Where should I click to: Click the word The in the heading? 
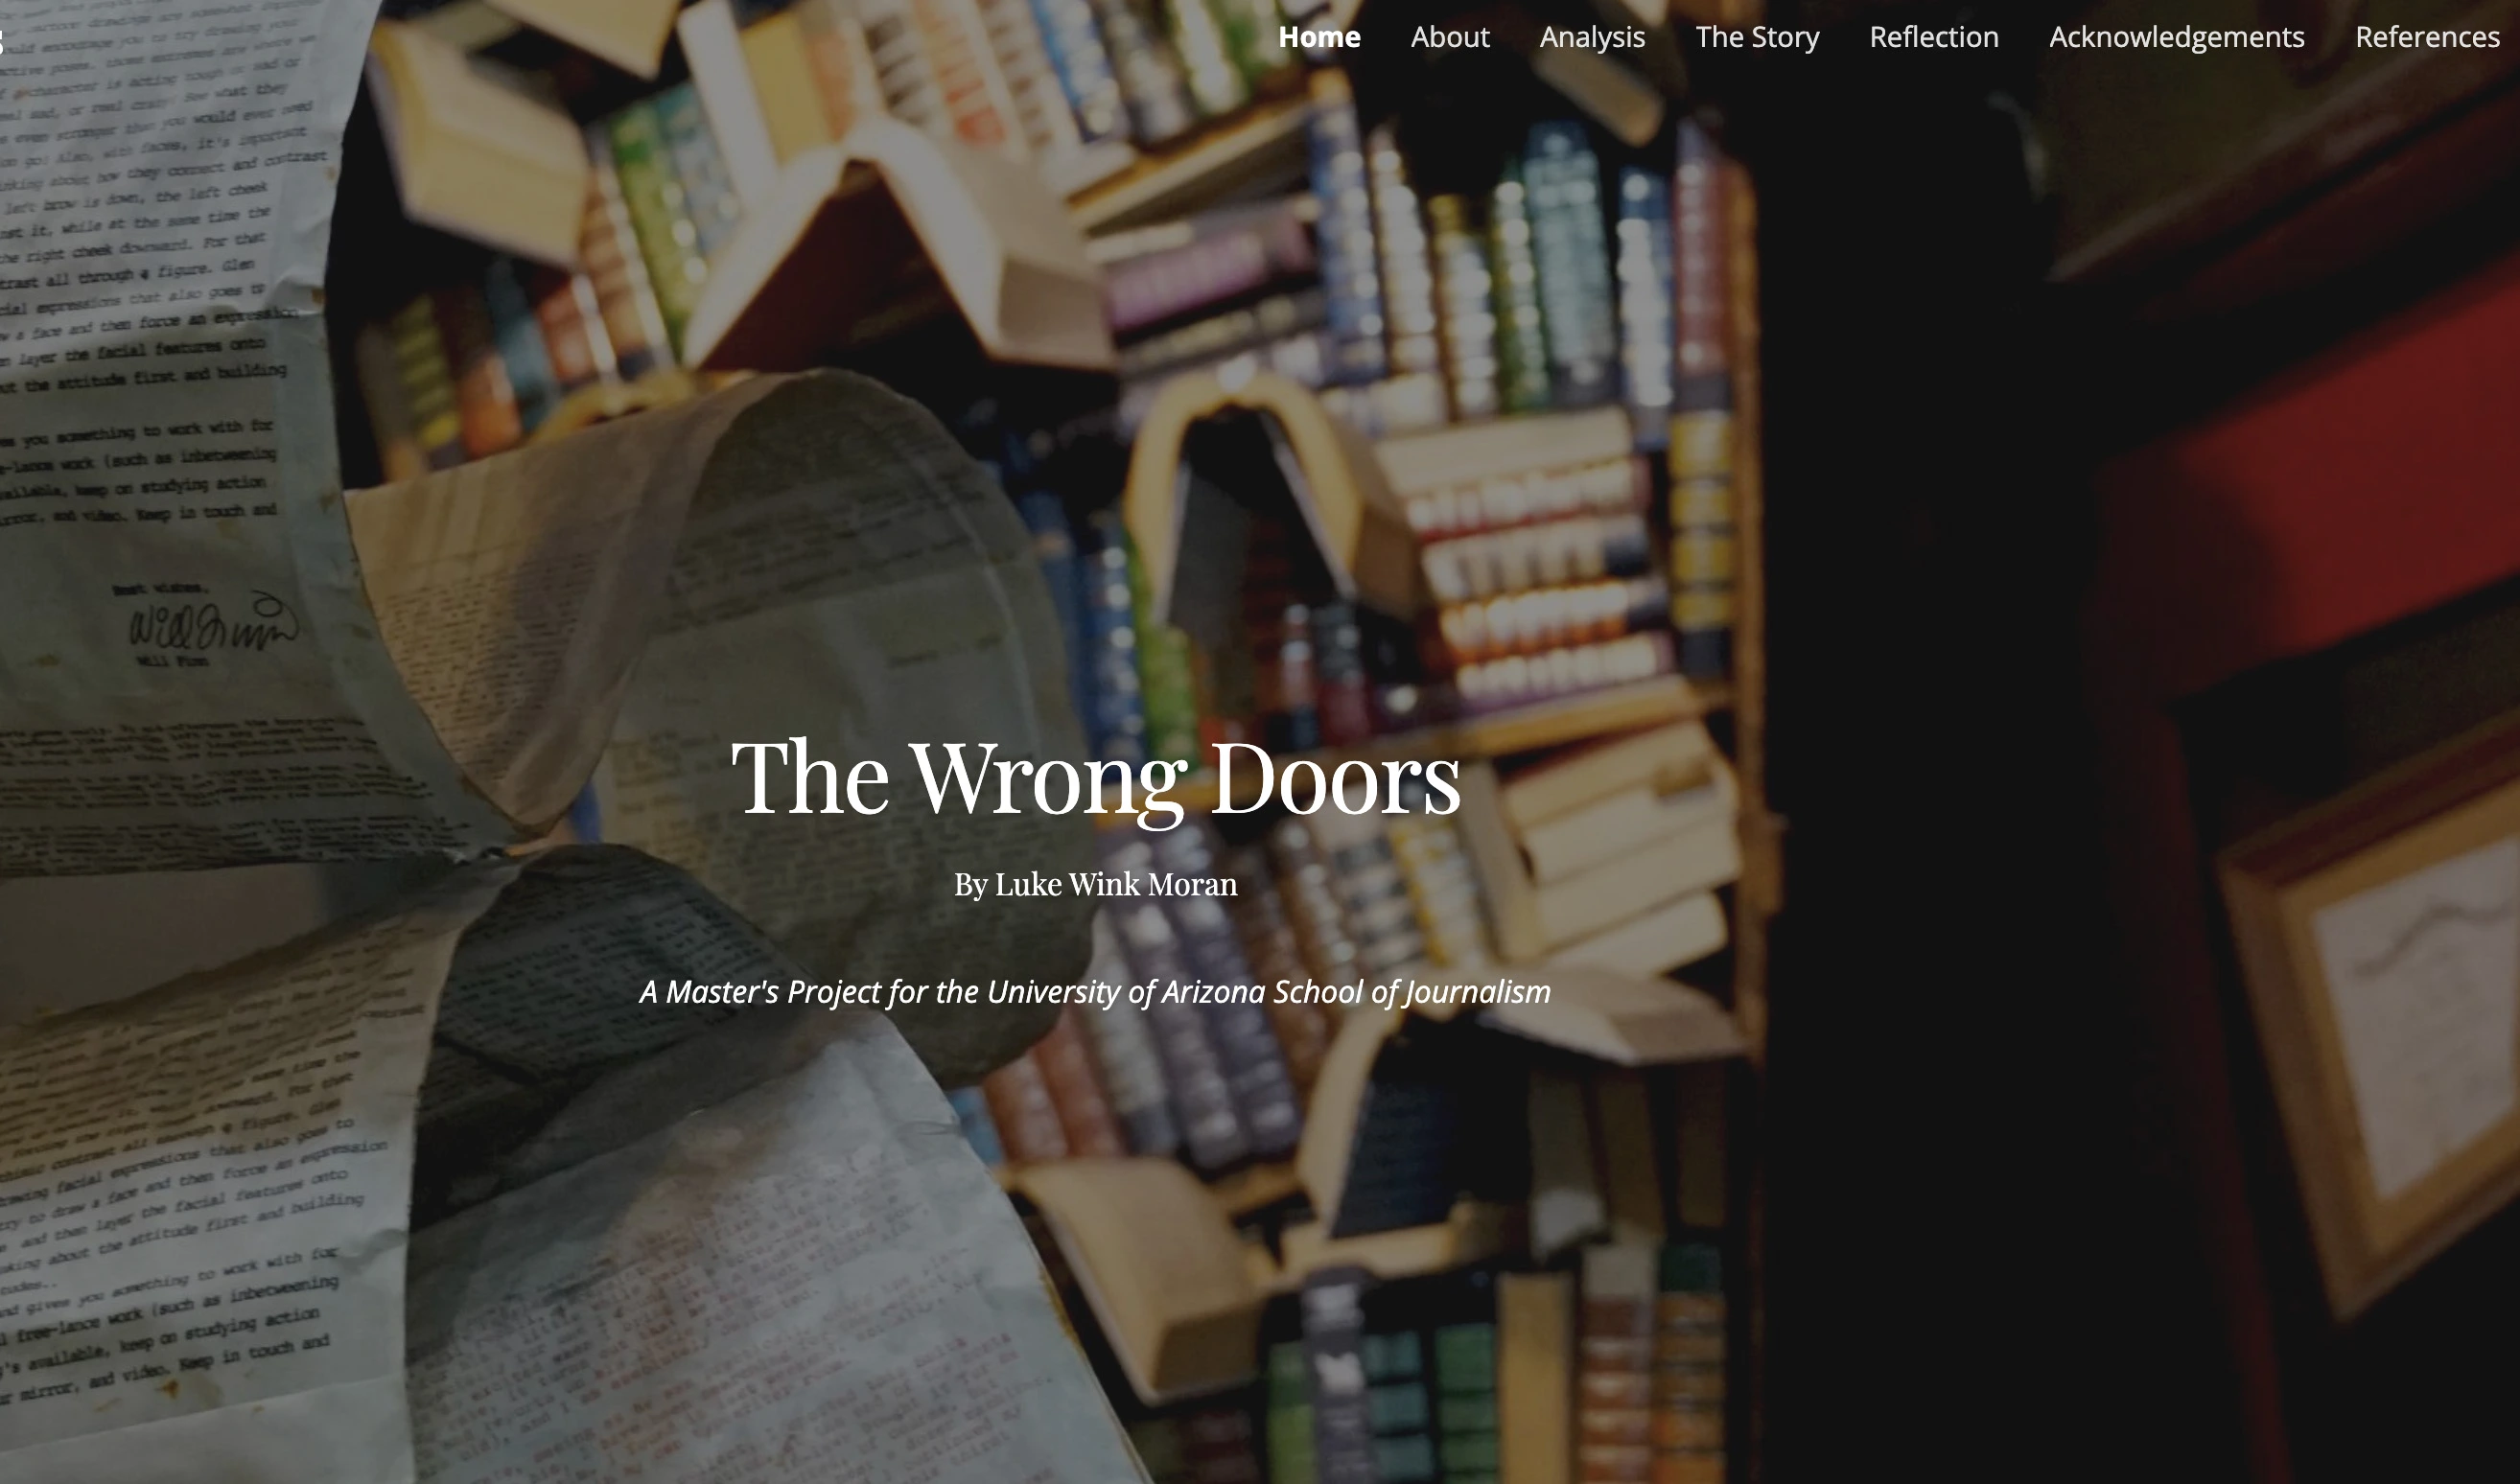point(811,781)
